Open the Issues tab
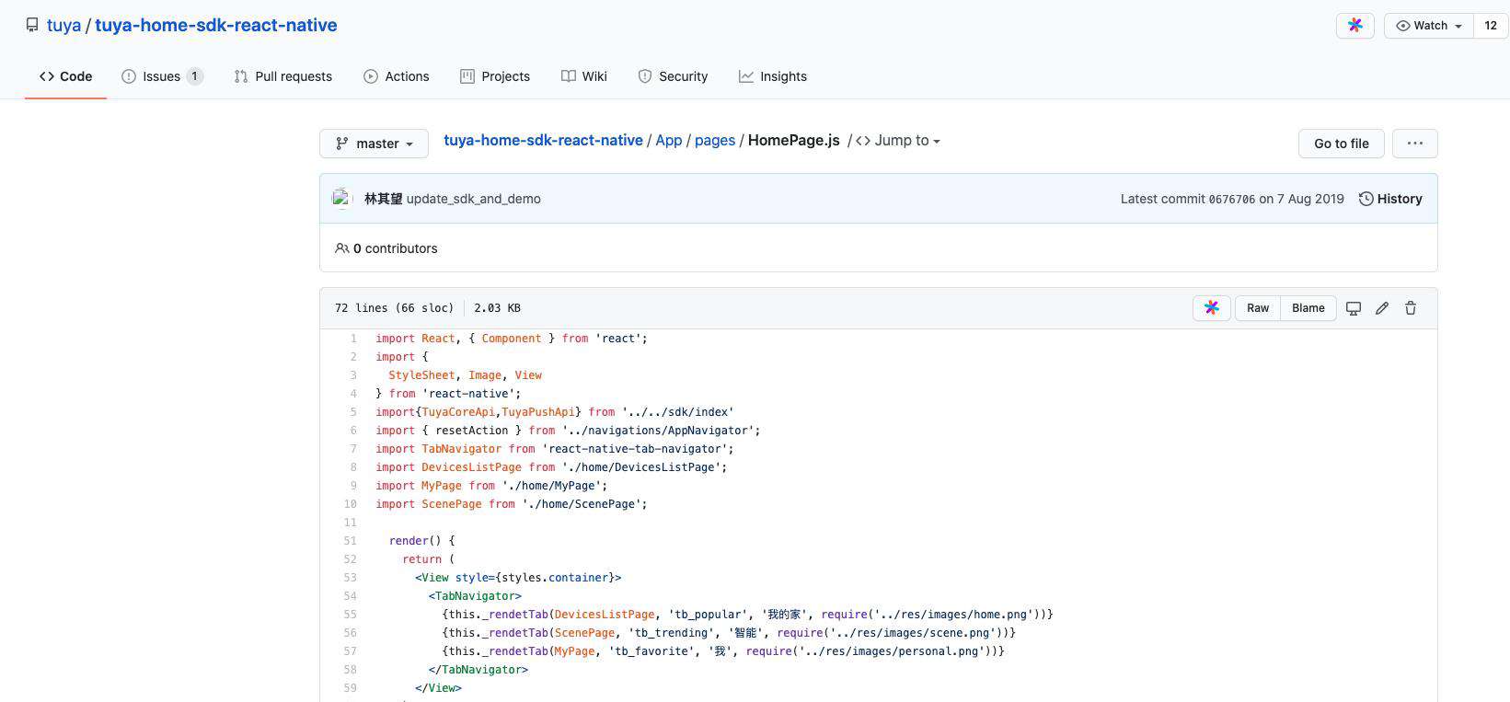Viewport: 1510px width, 702px height. (x=162, y=76)
